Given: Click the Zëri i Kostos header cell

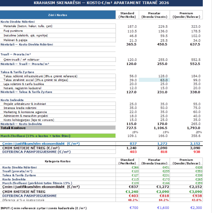Looking at the screenshot, I should click(x=58, y=15).
